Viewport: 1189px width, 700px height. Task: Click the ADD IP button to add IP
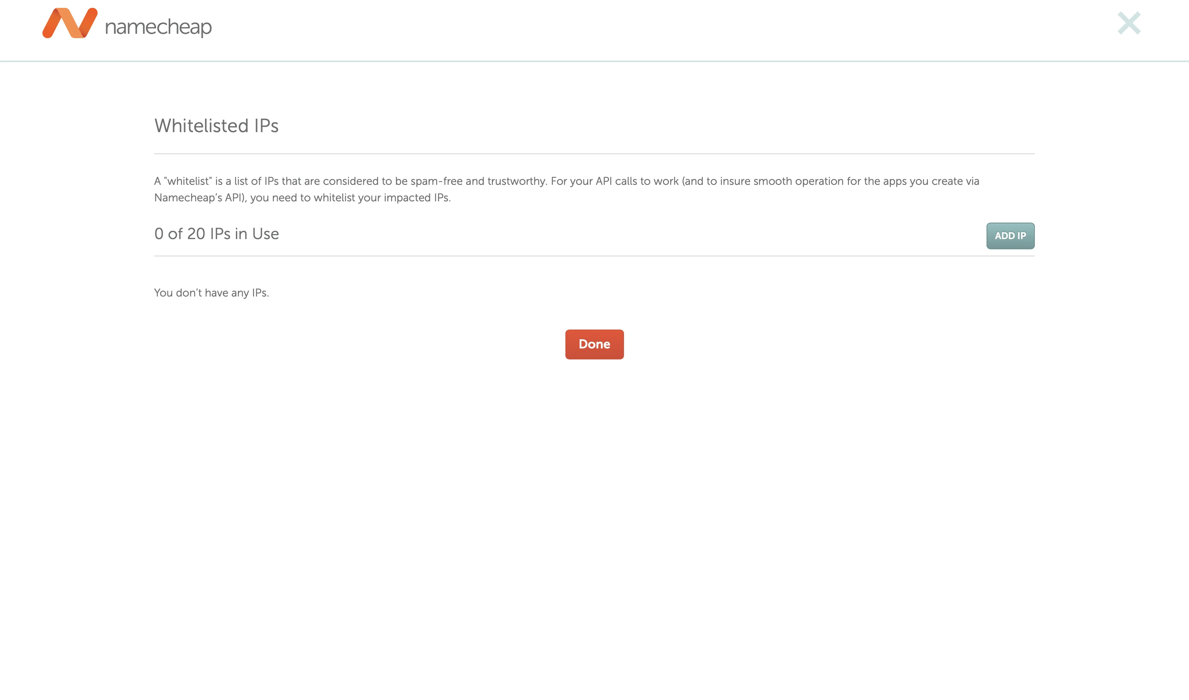1011,235
